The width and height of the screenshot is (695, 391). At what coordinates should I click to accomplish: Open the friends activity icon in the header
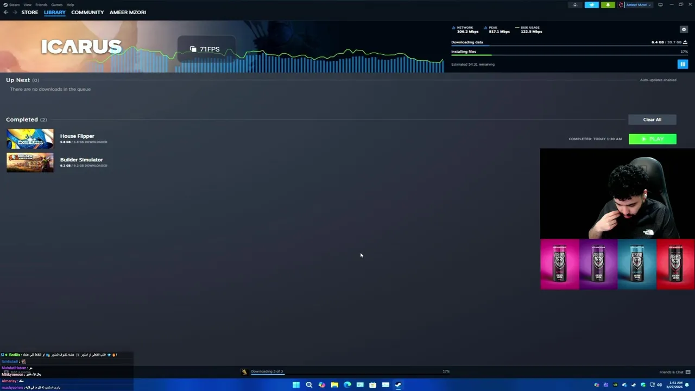[x=575, y=5]
